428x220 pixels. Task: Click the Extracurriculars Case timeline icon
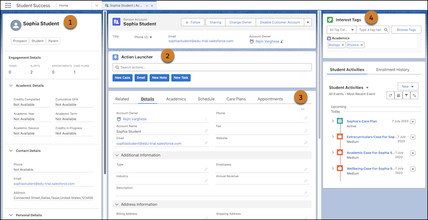pyautogui.click(x=340, y=136)
